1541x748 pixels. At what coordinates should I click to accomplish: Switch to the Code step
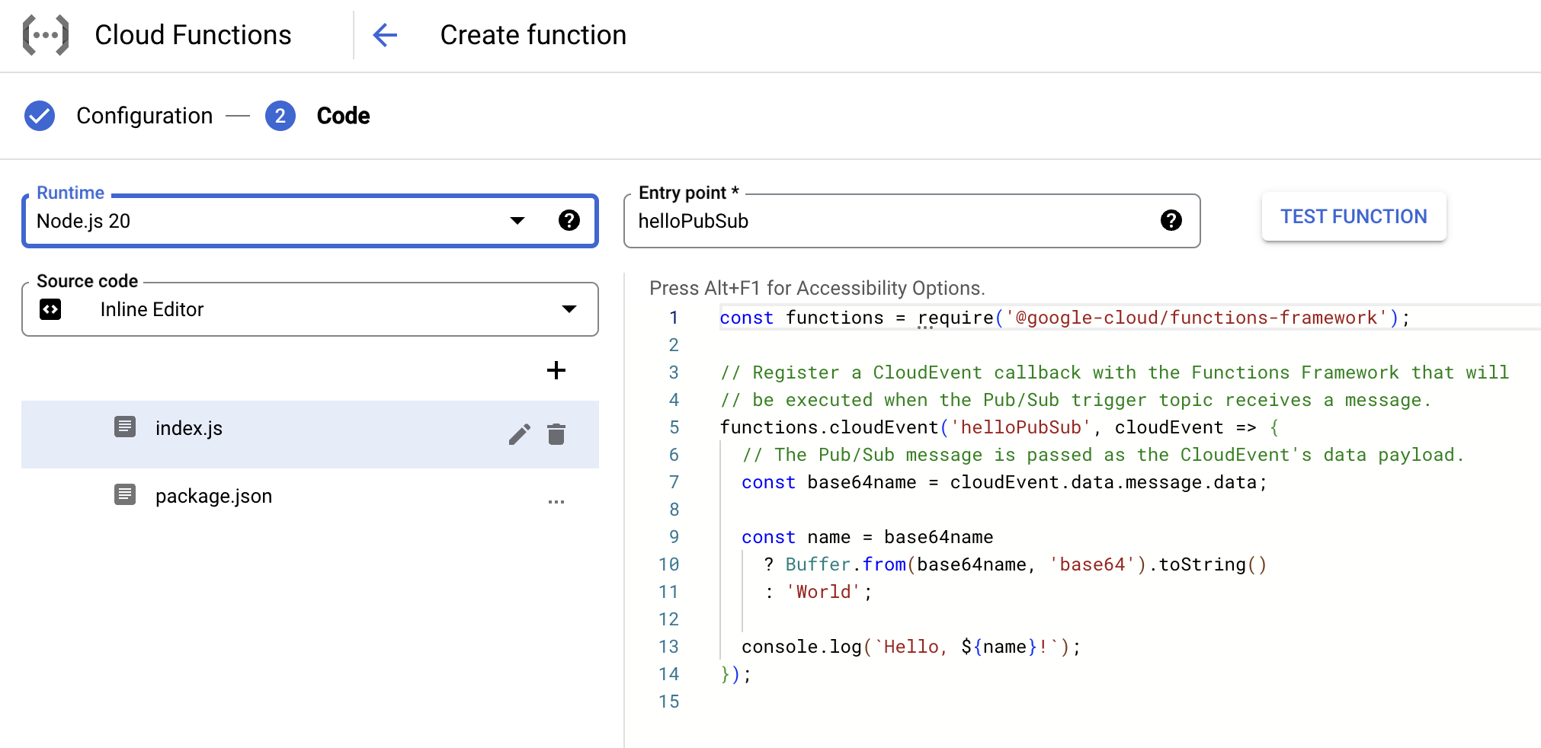(x=342, y=116)
